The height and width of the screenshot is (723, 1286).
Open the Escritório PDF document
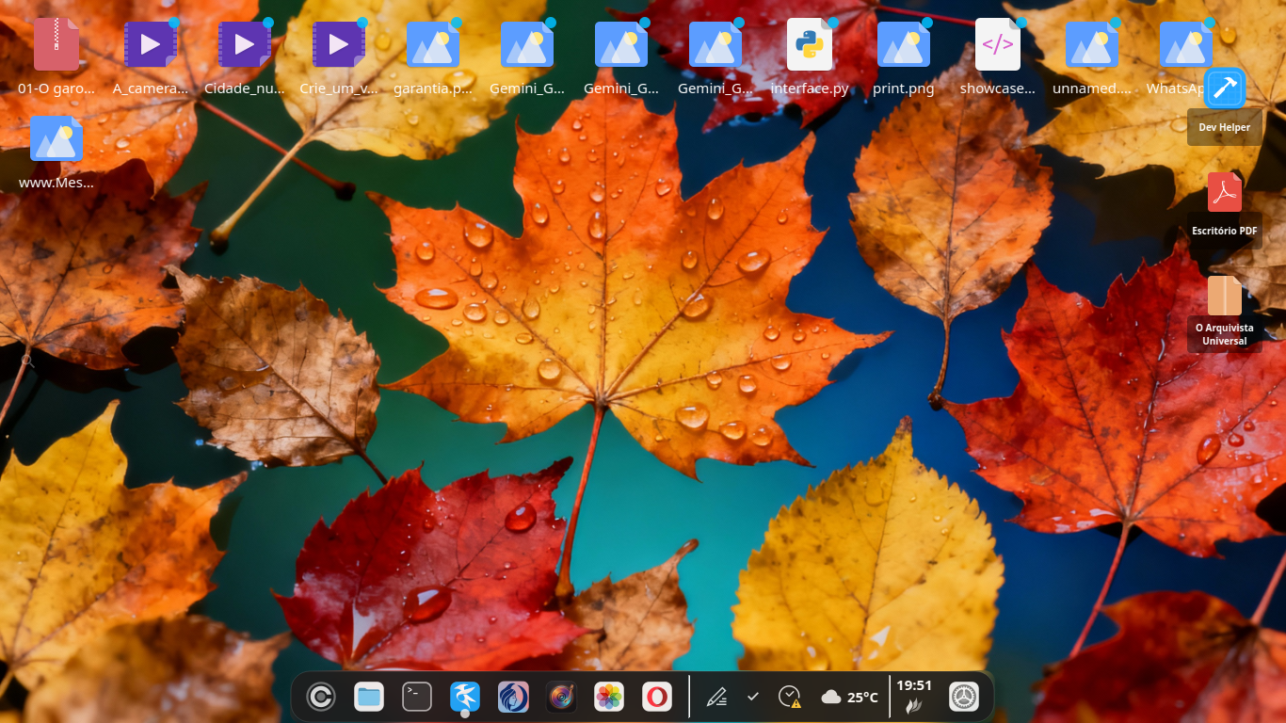(1224, 191)
